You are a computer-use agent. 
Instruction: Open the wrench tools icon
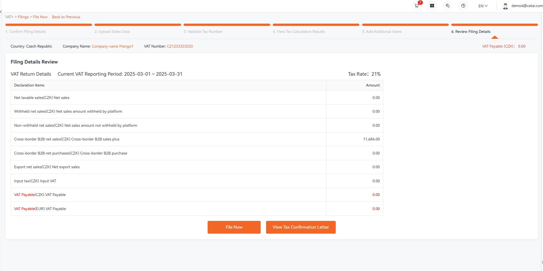(x=448, y=6)
